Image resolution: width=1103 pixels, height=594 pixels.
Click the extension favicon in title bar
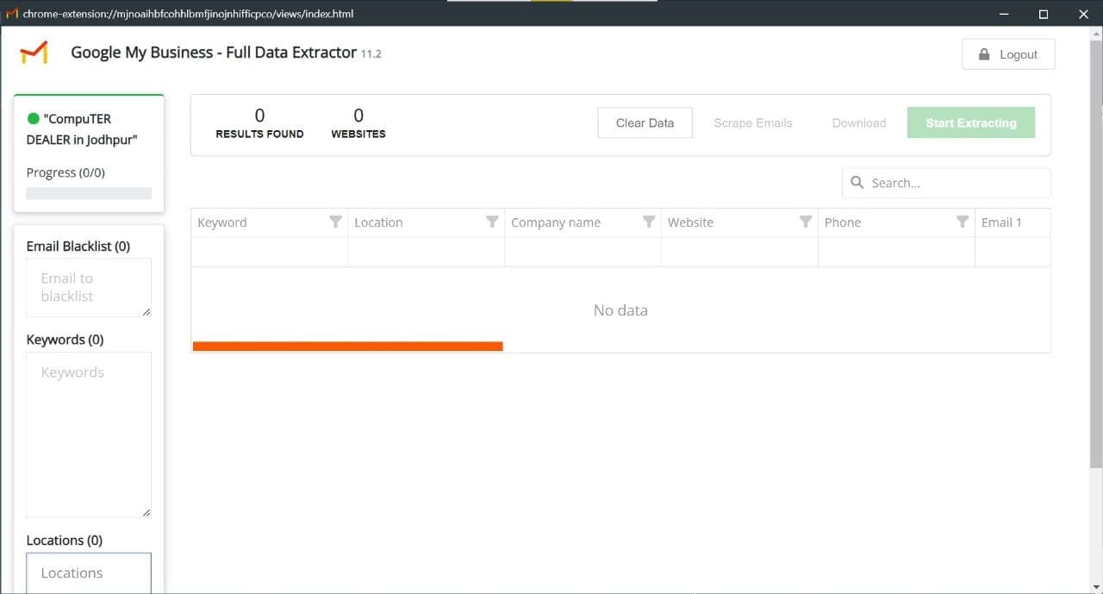pos(11,14)
